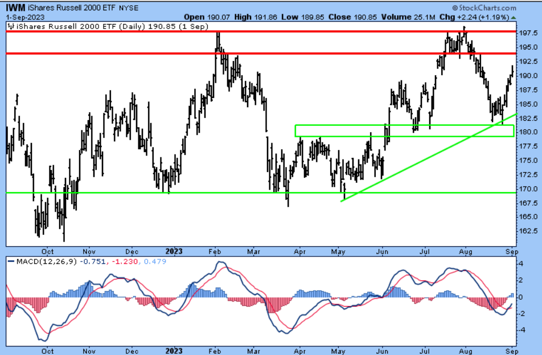The height and width of the screenshot is (355, 542).
Task: Click the 2023 label under the price panel
Action: (174, 251)
